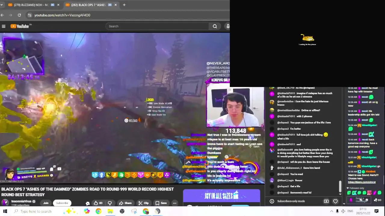Open the infinity icon beside message box
This screenshot has width=385, height=216.
(379, 200)
